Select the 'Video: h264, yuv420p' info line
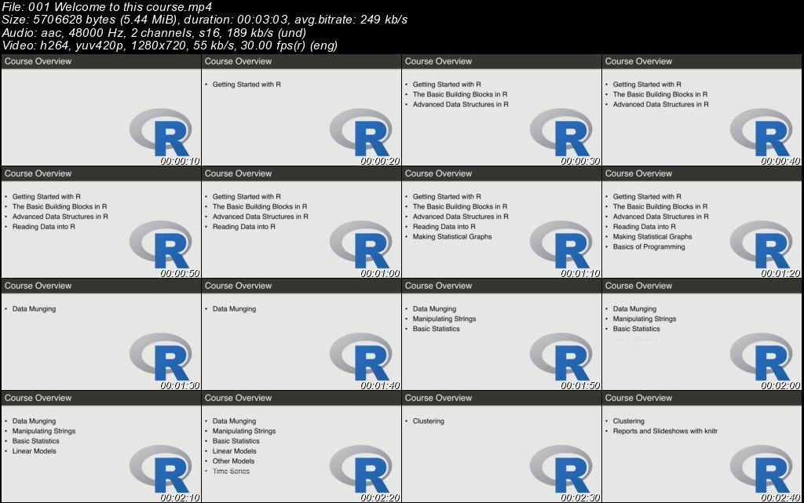This screenshot has width=804, height=503. (170, 45)
